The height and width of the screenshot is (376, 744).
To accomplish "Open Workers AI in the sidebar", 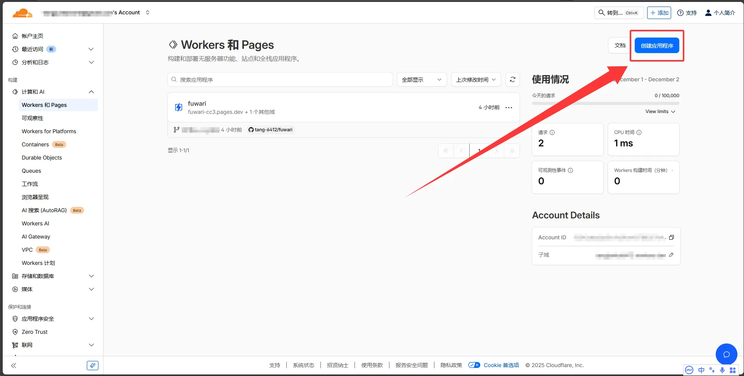I will [x=35, y=223].
